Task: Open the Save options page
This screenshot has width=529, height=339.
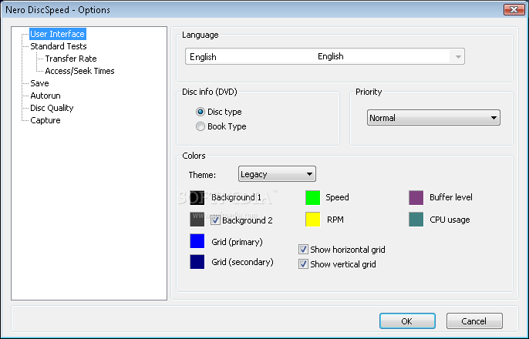Action: 39,83
